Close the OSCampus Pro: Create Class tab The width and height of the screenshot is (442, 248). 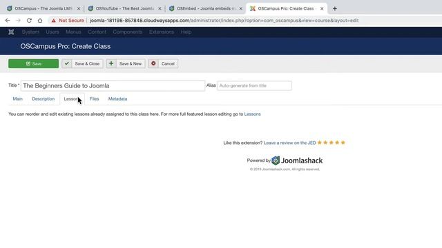click(x=322, y=9)
